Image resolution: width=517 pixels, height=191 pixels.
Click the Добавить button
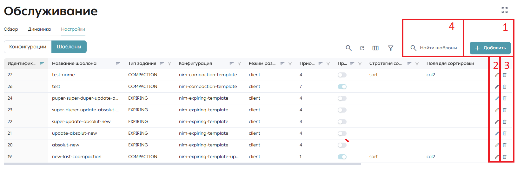[x=490, y=48]
